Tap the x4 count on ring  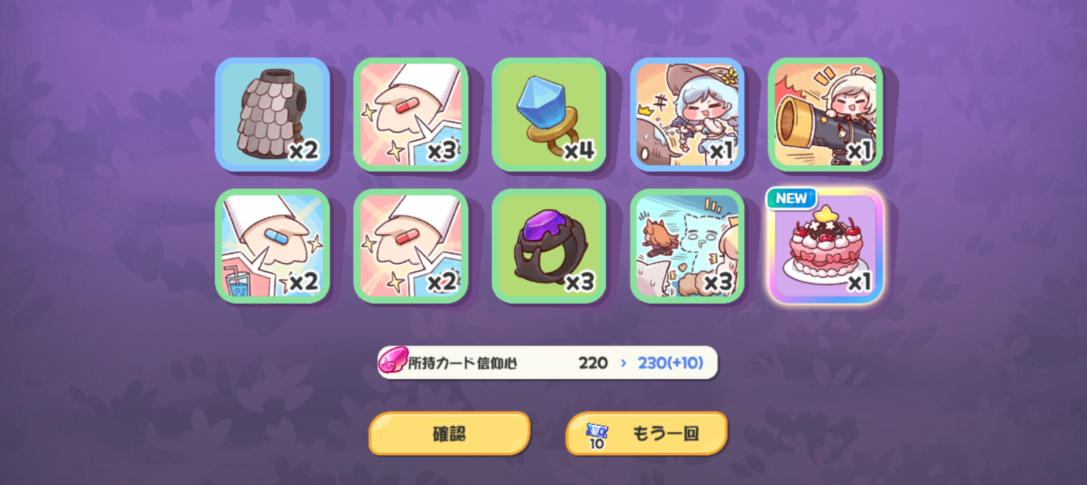click(579, 150)
